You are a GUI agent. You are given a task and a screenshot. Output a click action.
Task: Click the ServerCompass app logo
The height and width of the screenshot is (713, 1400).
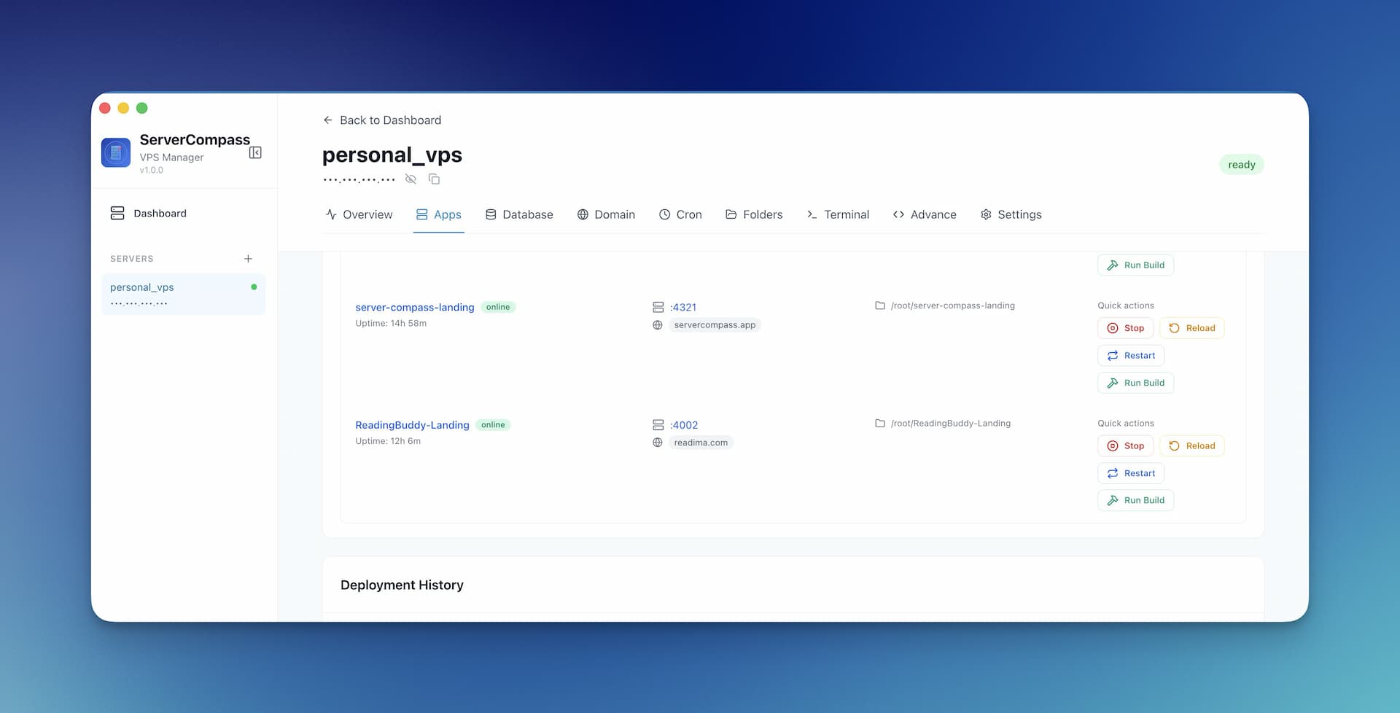tap(116, 152)
